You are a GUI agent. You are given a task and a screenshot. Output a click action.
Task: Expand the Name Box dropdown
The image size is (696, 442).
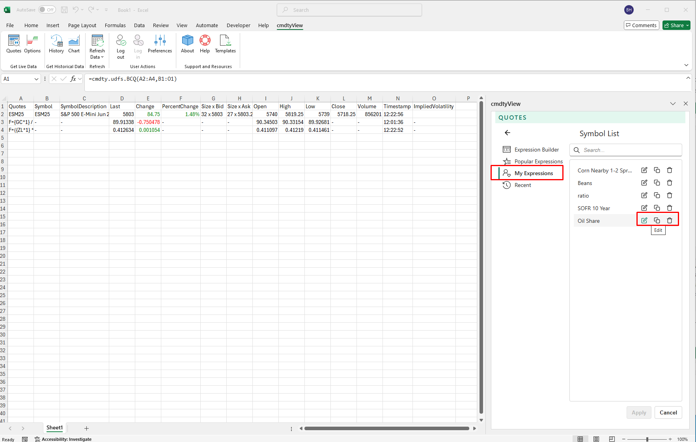[36, 79]
